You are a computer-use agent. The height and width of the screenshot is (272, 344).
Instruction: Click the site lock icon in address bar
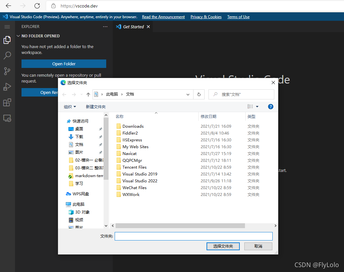click(x=53, y=6)
